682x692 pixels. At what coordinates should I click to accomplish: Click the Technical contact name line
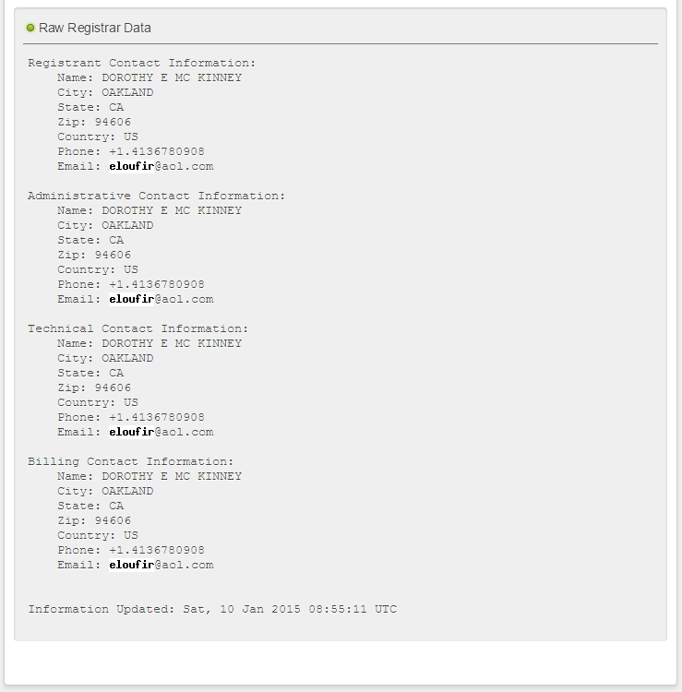[x=150, y=343]
